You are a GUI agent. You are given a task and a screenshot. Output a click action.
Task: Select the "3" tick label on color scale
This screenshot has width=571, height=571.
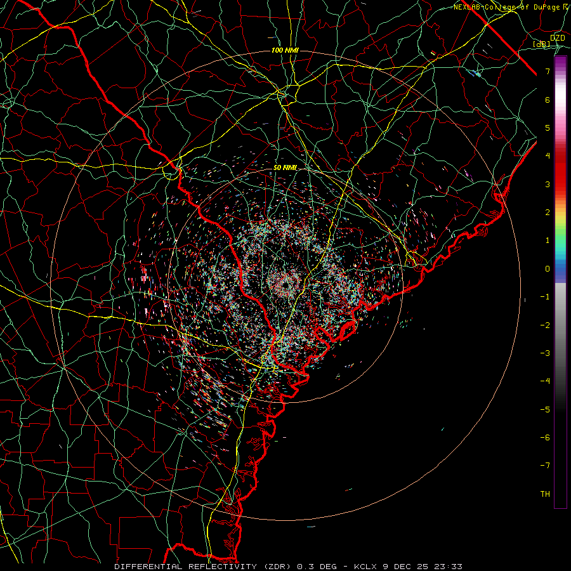(x=548, y=184)
